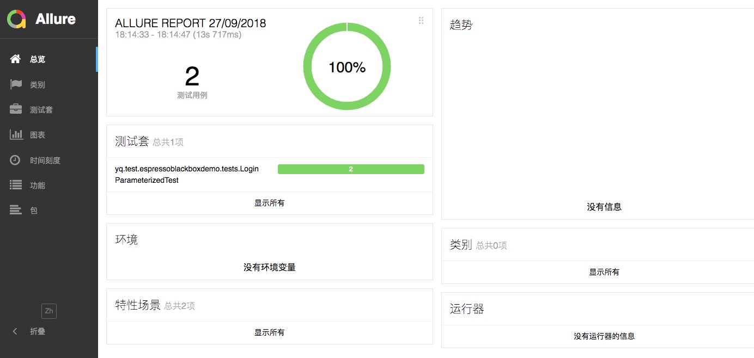
Task: Click the green suite progress bar showing 2
Action: (351, 169)
